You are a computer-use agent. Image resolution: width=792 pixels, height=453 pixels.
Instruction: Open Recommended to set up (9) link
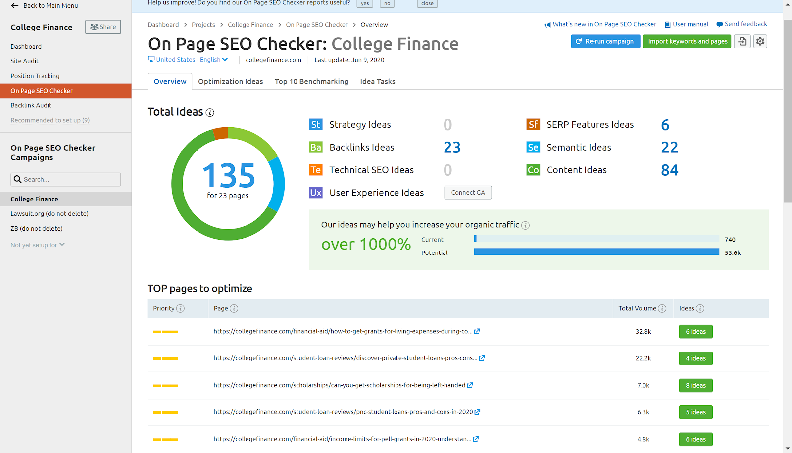point(50,120)
